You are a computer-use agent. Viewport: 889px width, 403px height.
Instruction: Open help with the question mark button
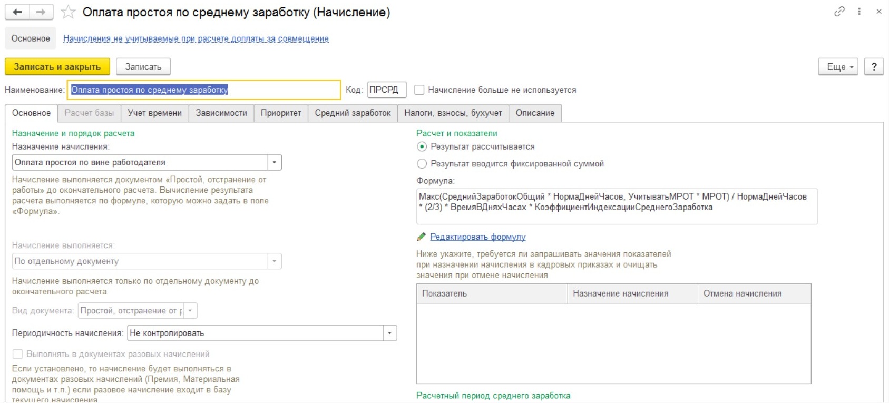(x=874, y=67)
